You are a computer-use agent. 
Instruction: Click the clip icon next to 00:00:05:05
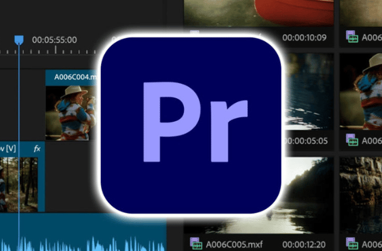pos(352,140)
